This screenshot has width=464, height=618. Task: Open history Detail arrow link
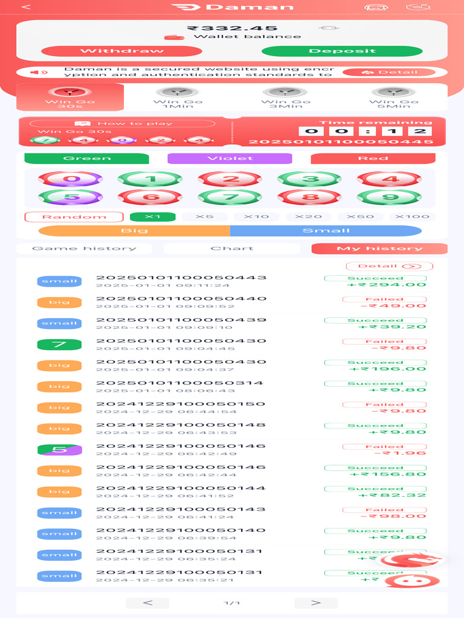pyautogui.click(x=390, y=266)
